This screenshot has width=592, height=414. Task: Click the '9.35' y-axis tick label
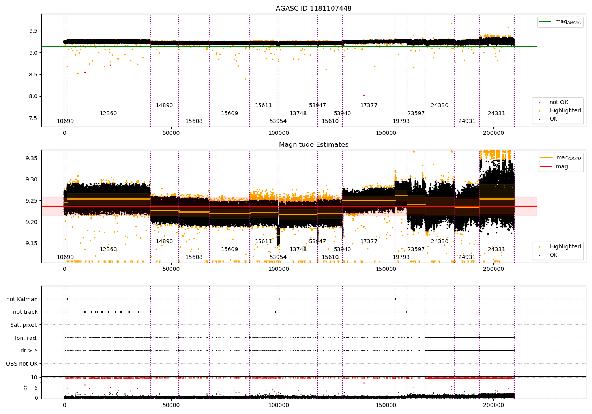32,158
